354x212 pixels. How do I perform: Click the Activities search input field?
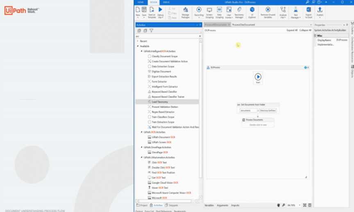pos(167,36)
